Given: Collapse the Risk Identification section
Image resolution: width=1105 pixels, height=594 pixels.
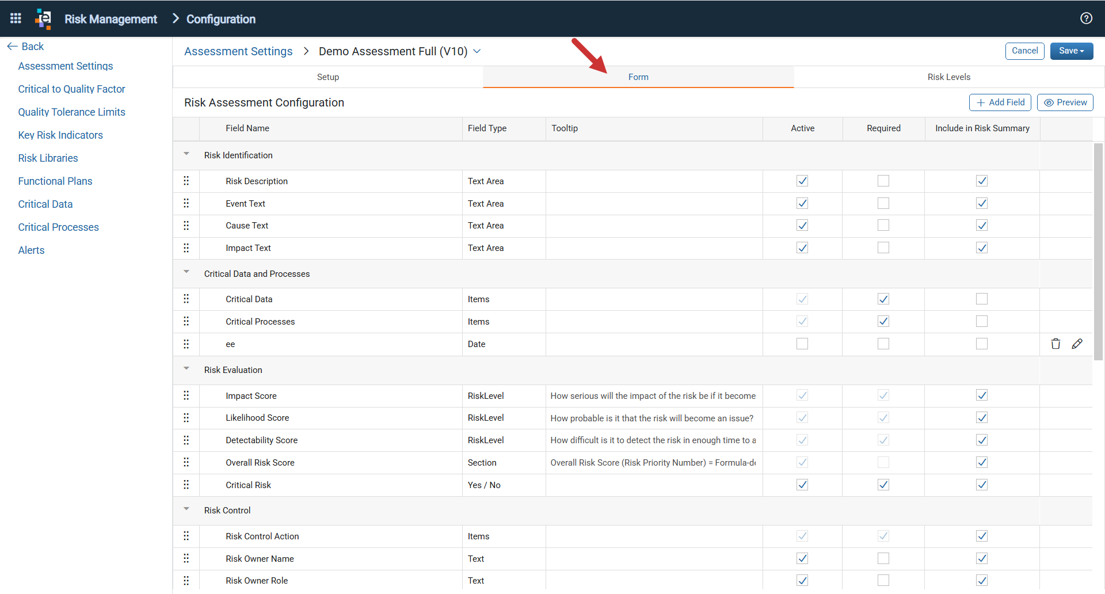Looking at the screenshot, I should point(186,154).
